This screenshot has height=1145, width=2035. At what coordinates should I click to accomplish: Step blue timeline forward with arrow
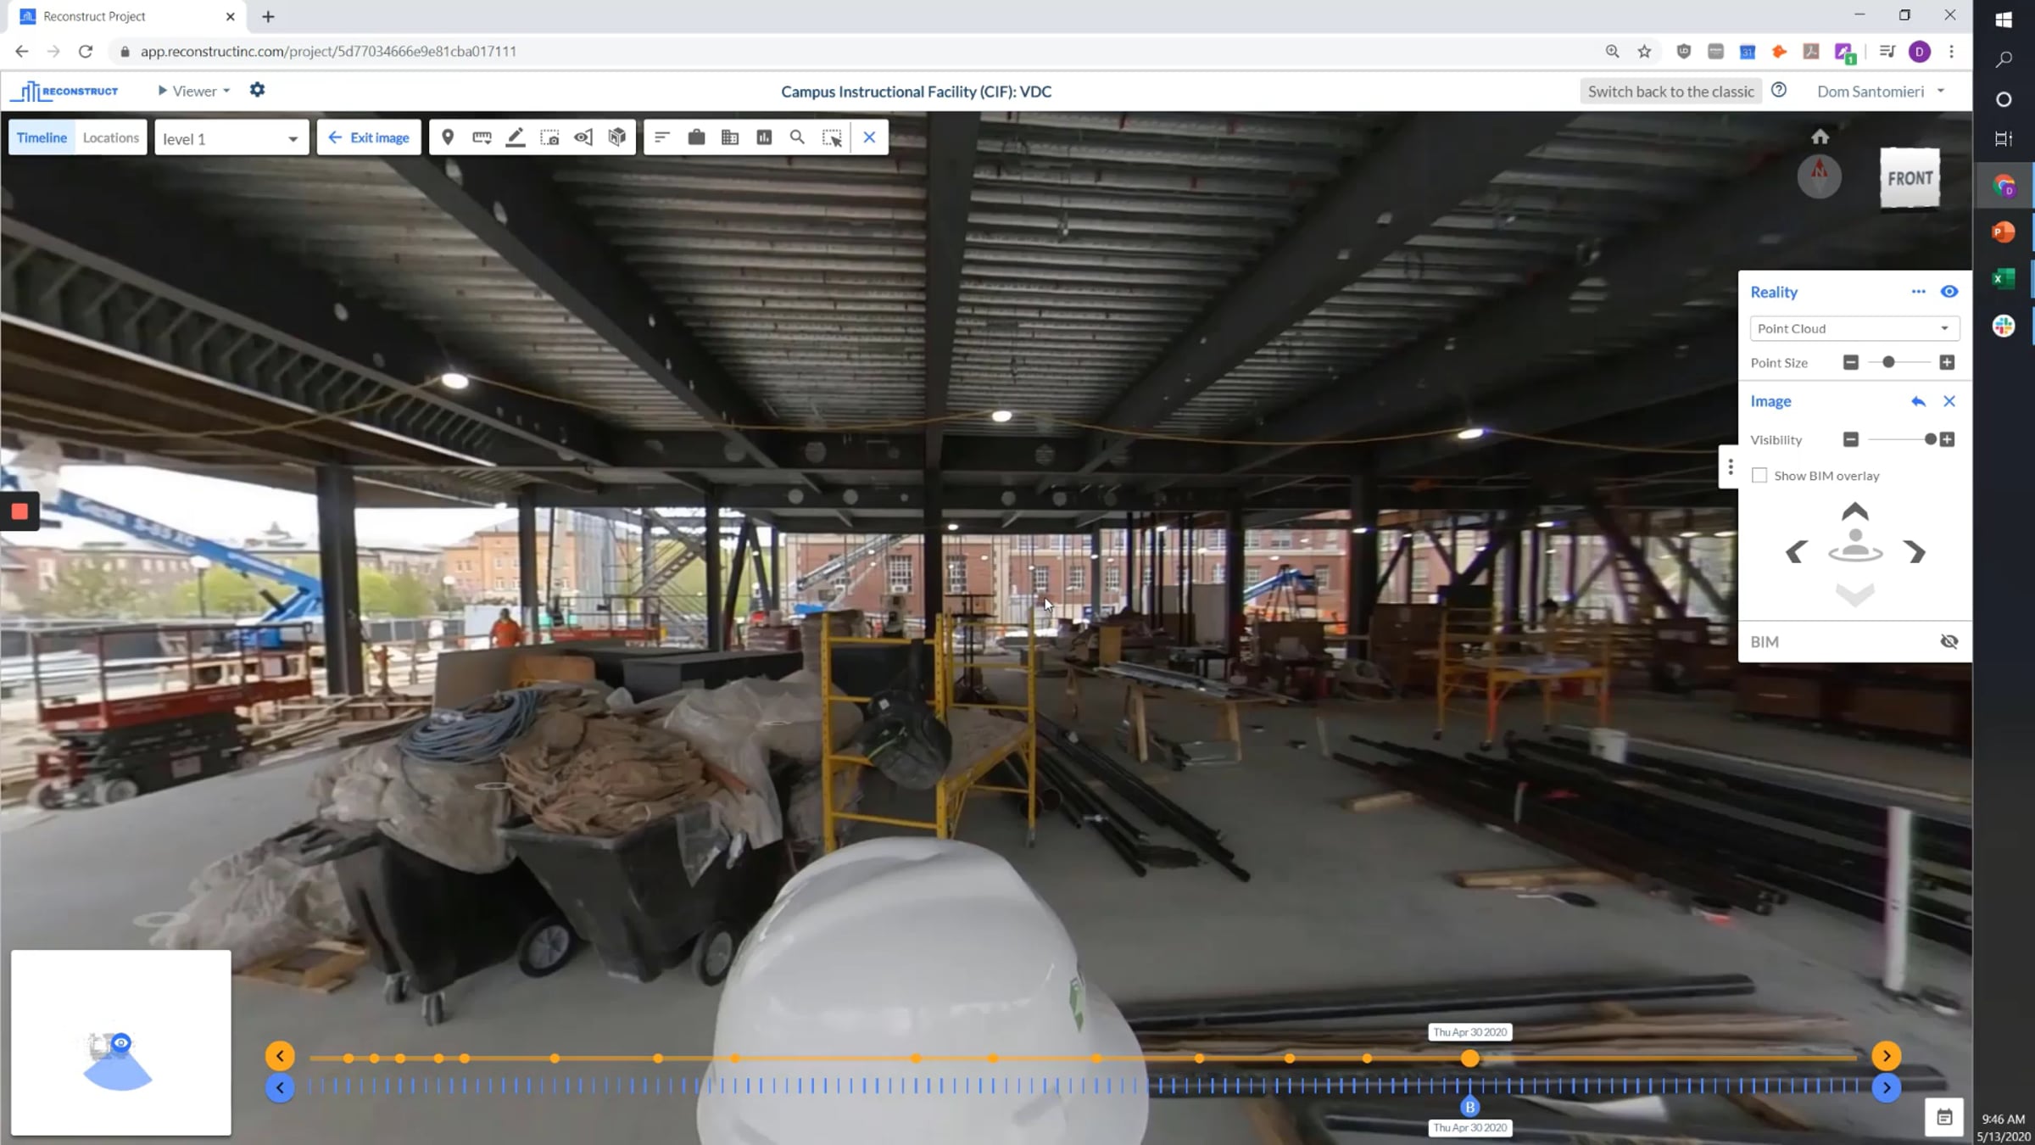pos(1887,1087)
